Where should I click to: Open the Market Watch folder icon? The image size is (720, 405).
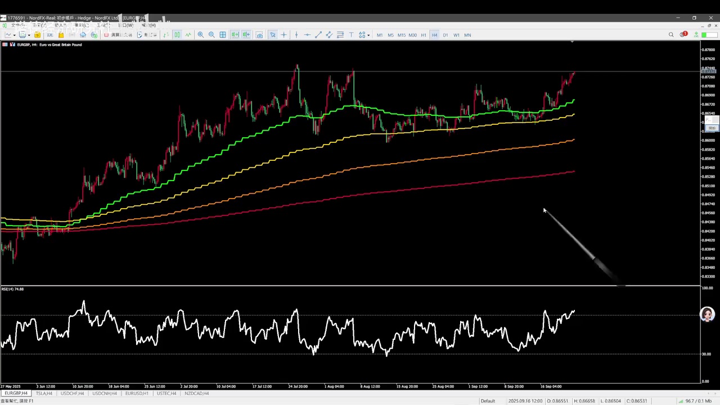point(37,35)
